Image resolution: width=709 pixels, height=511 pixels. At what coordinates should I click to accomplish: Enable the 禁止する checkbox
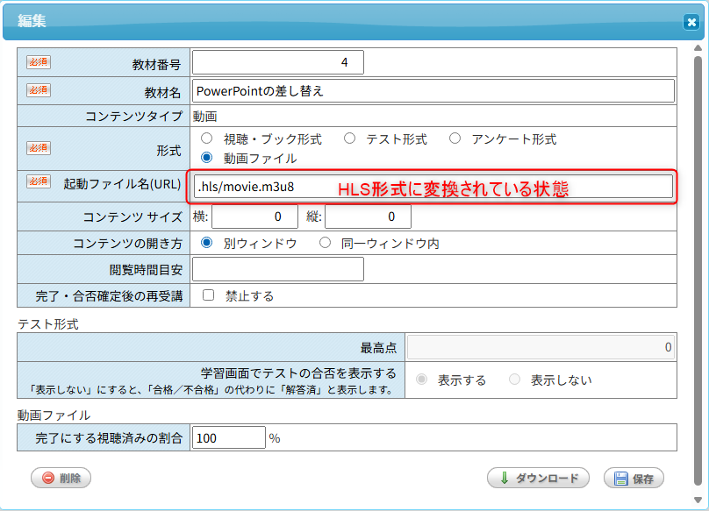click(208, 295)
